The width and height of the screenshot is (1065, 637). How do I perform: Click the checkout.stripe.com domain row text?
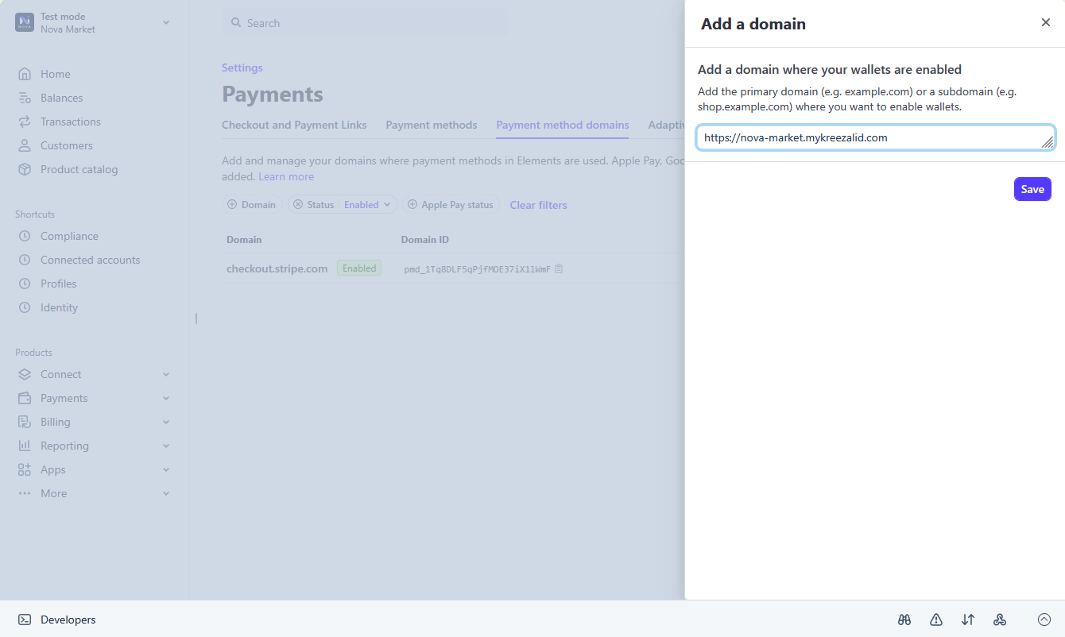click(277, 268)
